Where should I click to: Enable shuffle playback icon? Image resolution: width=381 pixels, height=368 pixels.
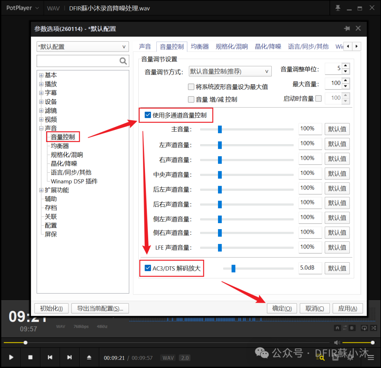[374, 328]
